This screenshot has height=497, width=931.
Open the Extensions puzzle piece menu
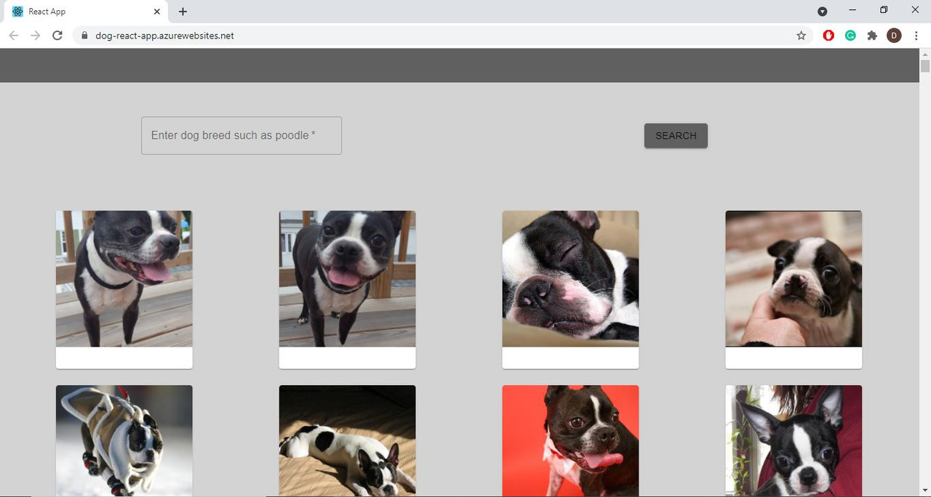click(872, 36)
